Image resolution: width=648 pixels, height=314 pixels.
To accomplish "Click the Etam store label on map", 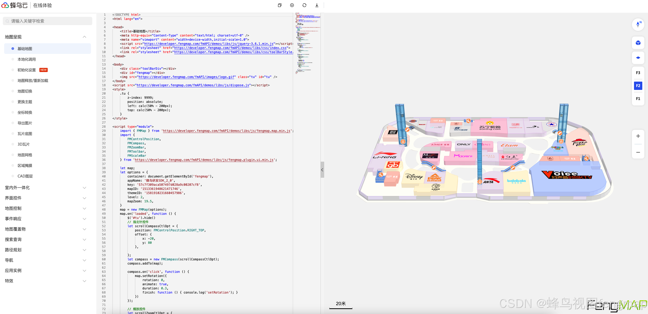I will [x=509, y=145].
